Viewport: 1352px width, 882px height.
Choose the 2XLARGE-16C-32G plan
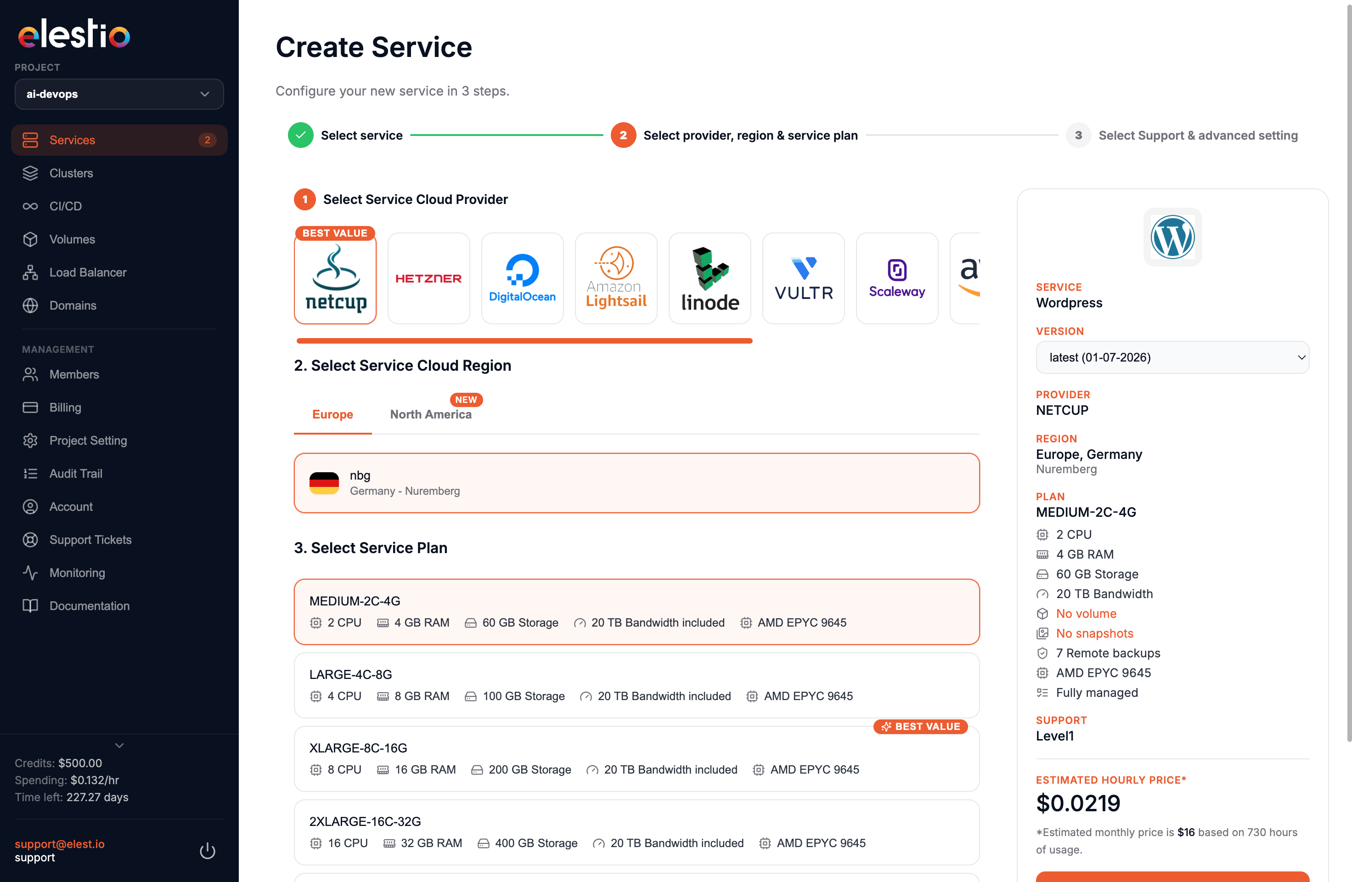(637, 832)
